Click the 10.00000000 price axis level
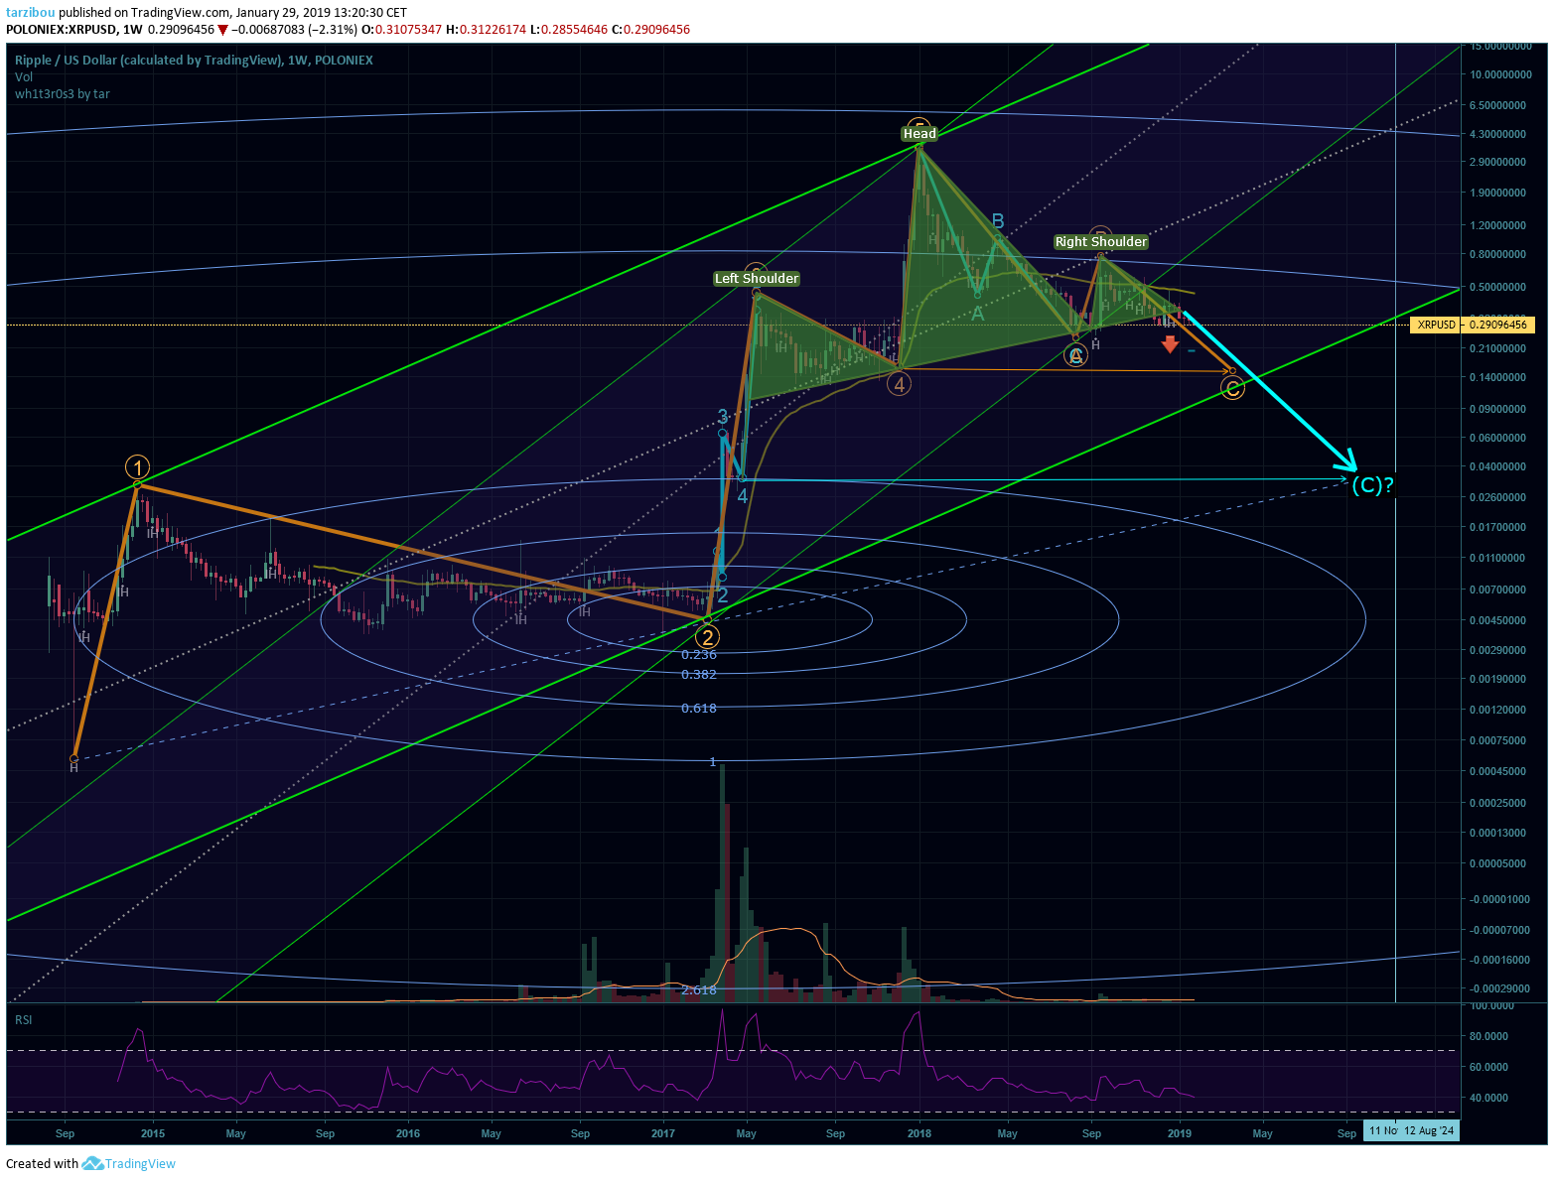This screenshot has width=1554, height=1181. pos(1501,74)
